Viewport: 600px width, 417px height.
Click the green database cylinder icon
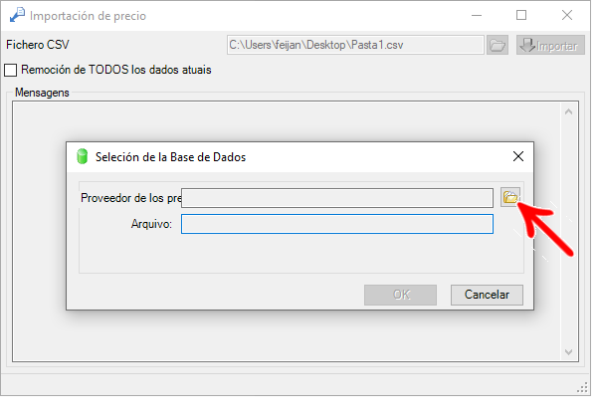click(x=82, y=156)
